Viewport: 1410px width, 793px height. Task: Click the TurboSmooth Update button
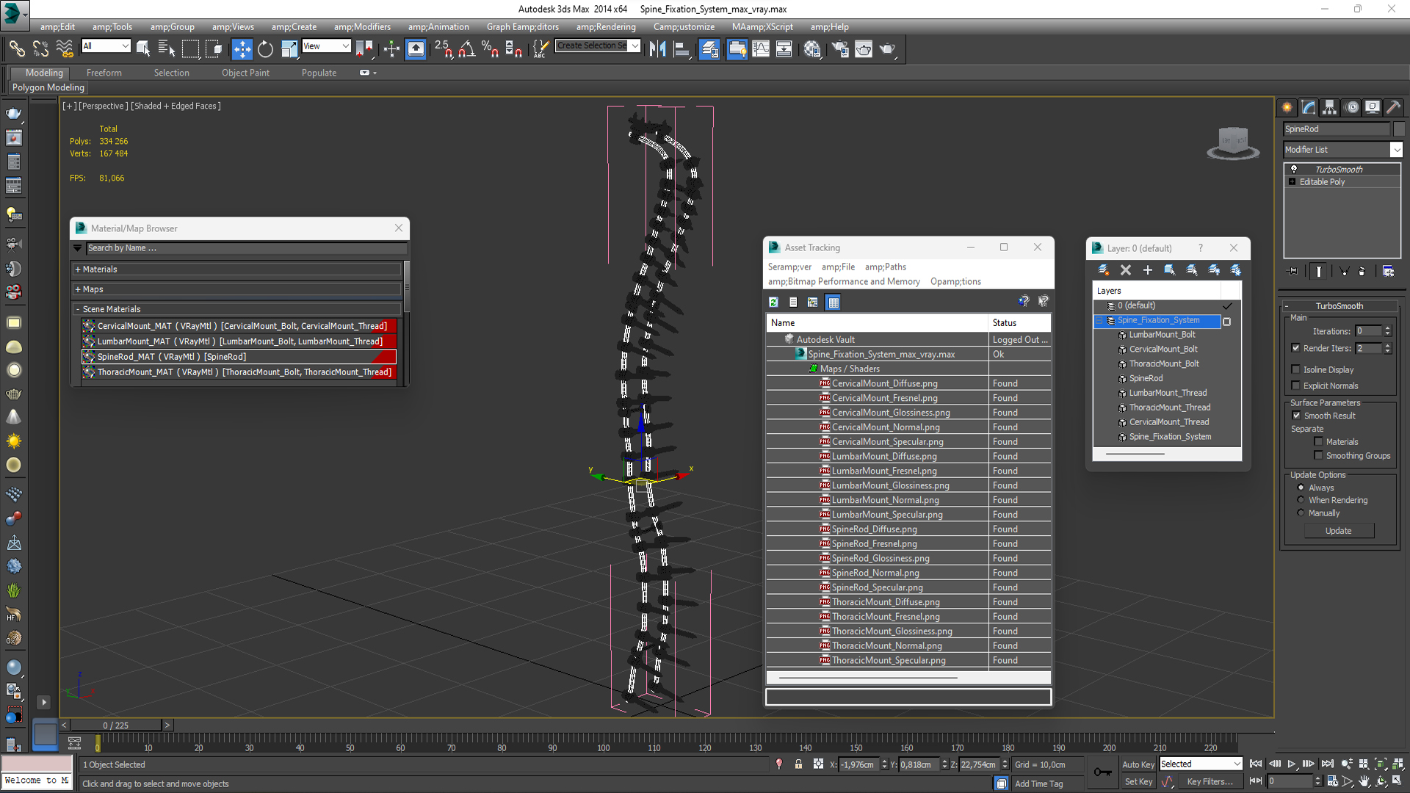[x=1338, y=530]
